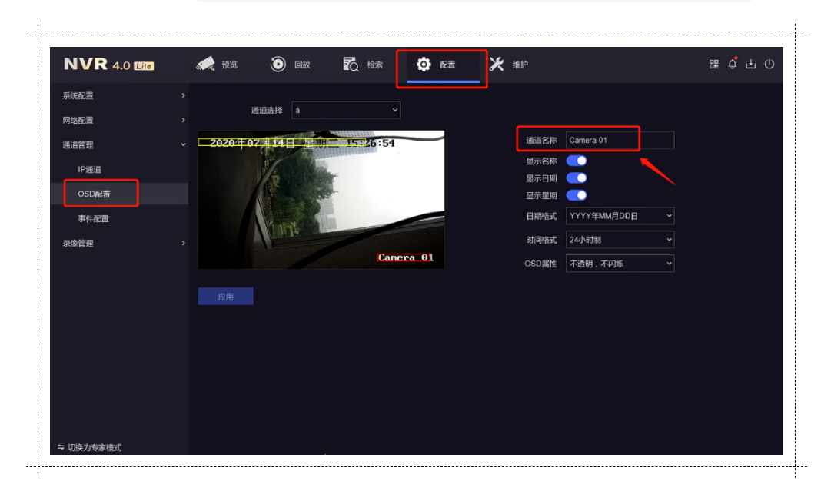Viewport: 831px width, 491px height.
Task: Open the 日期格式 date format dropdown
Action: pos(620,216)
